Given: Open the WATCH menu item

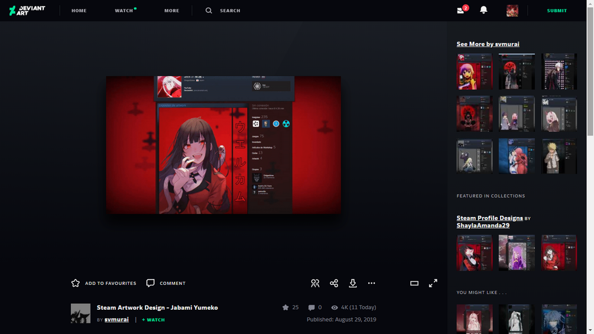Looking at the screenshot, I should click(124, 11).
